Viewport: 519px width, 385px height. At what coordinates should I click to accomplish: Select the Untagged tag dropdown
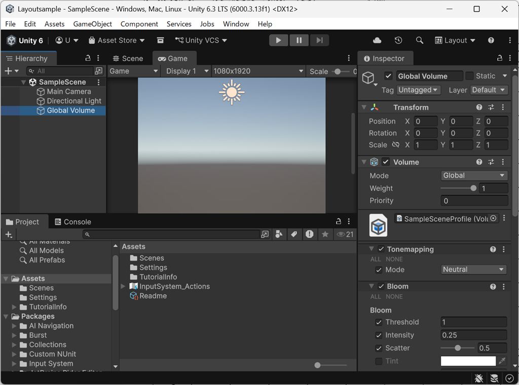[419, 90]
